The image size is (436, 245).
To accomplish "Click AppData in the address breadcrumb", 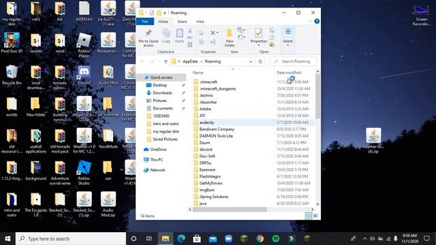I will click(190, 61).
